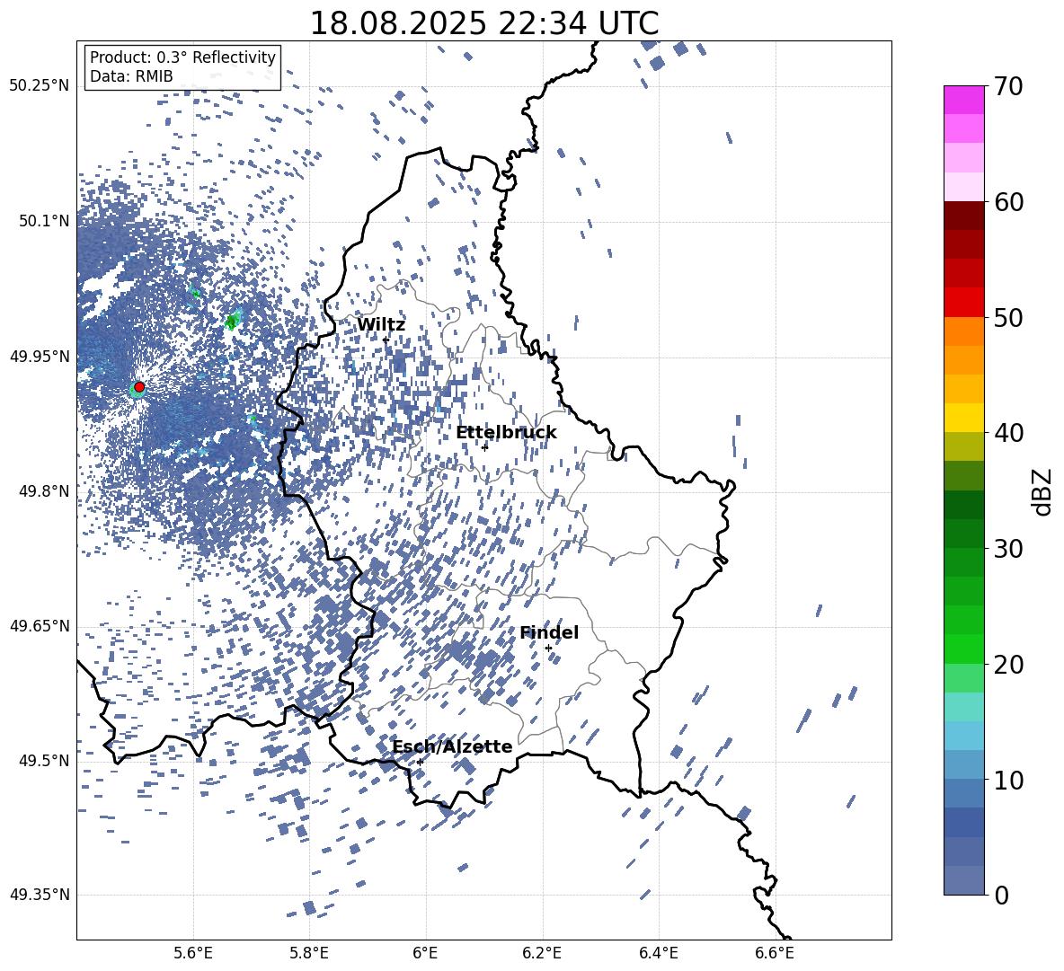Screen dimensions: 1064x971
Task: Click the 50.25°N latitude label
Action: (40, 86)
